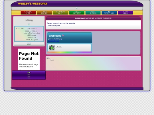Open the Code Corridor section

(x=77, y=12)
